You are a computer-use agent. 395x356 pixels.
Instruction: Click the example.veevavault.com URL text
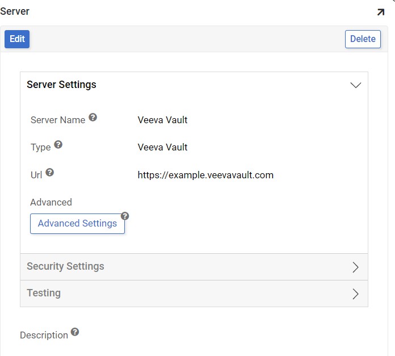tap(205, 175)
